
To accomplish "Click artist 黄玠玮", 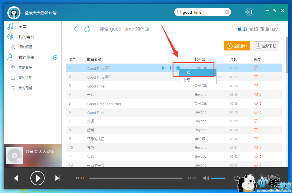I will pos(200,139).
